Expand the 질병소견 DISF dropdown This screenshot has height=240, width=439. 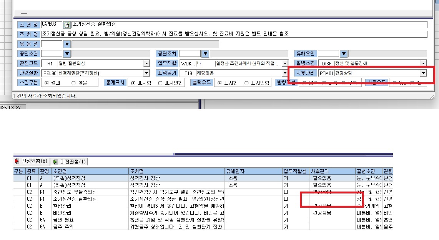point(423,63)
